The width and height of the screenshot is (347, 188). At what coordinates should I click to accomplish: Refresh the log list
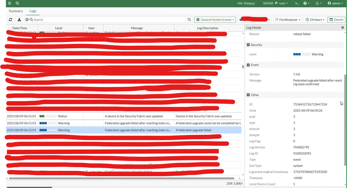click(10, 20)
